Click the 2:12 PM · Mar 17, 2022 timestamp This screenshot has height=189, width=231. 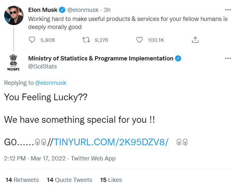pos(35,158)
